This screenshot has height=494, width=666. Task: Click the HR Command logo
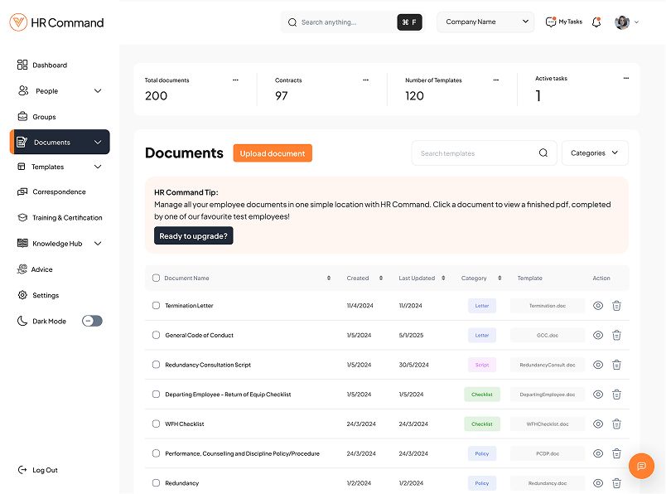(57, 22)
